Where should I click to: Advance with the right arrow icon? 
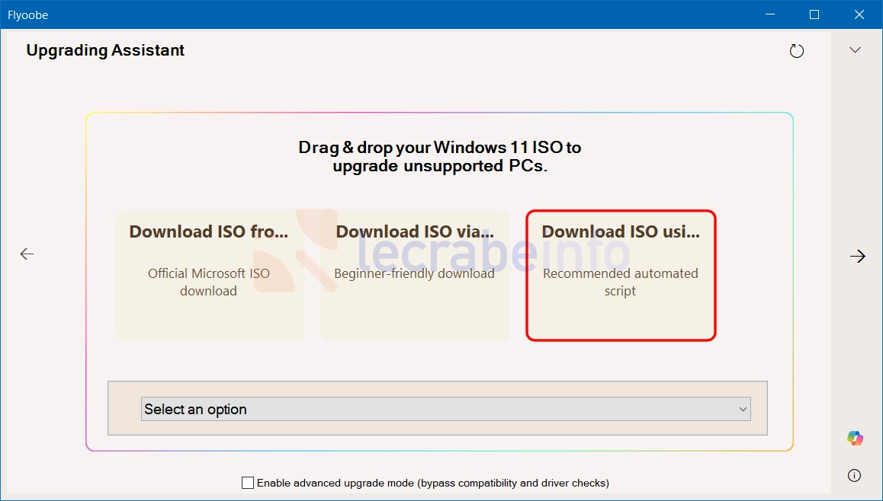[x=858, y=257]
